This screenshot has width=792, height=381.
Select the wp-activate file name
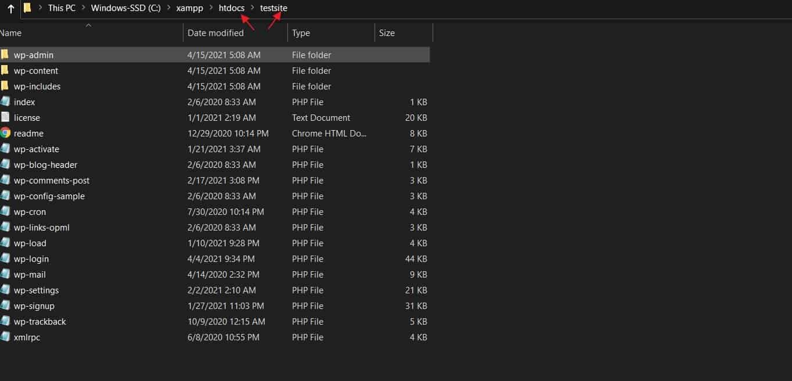click(37, 149)
